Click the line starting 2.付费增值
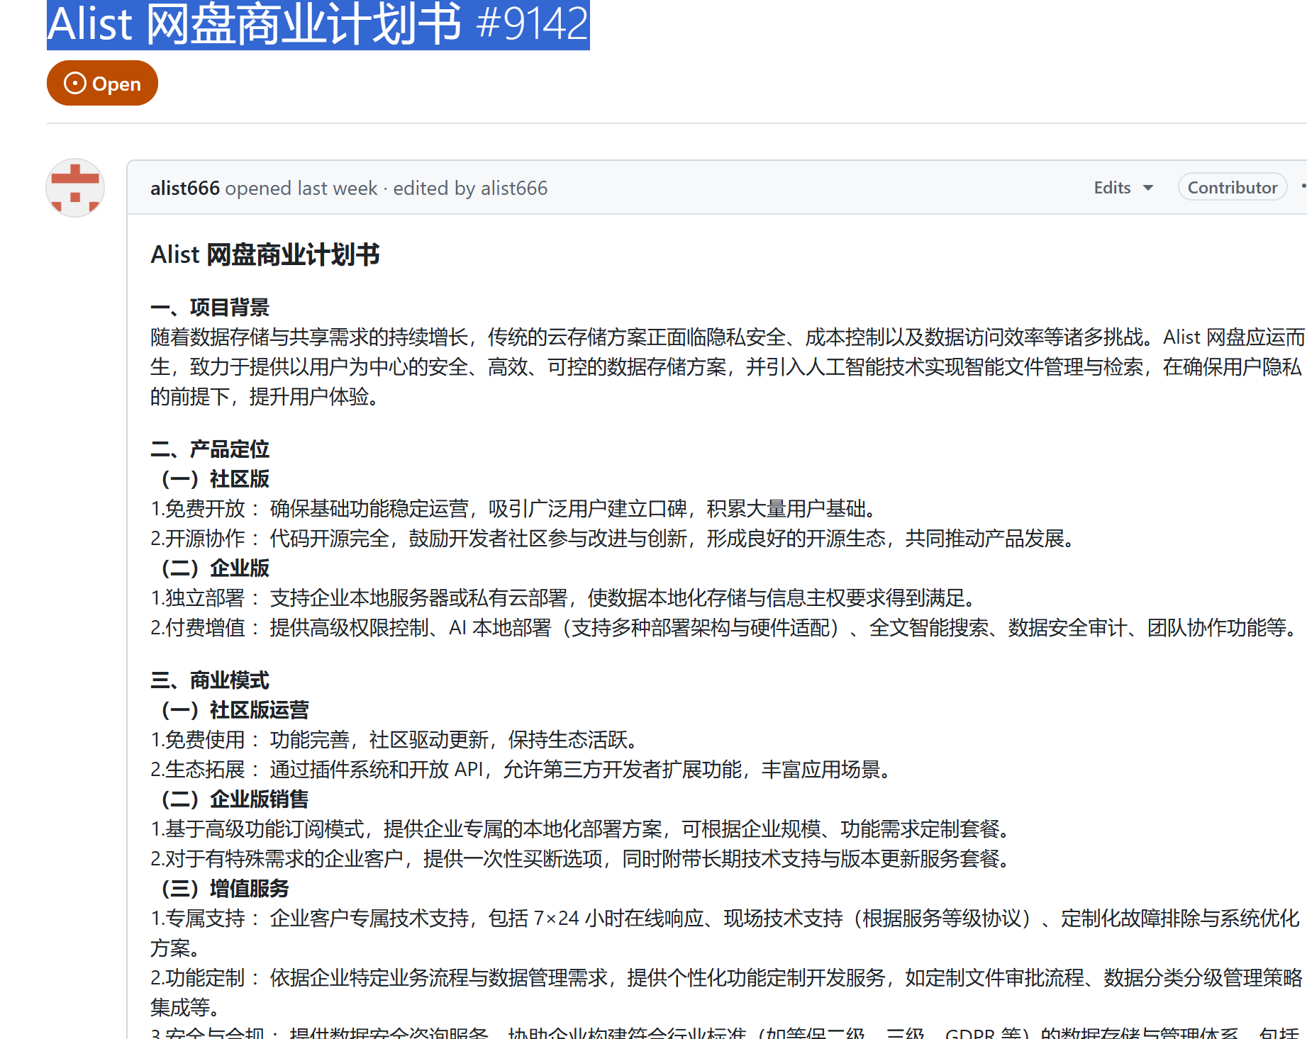The width and height of the screenshot is (1307, 1039). coord(725,627)
